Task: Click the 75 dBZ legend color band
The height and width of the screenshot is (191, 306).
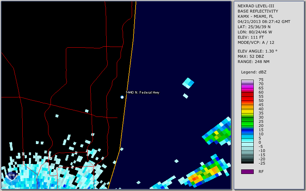Action: point(247,82)
